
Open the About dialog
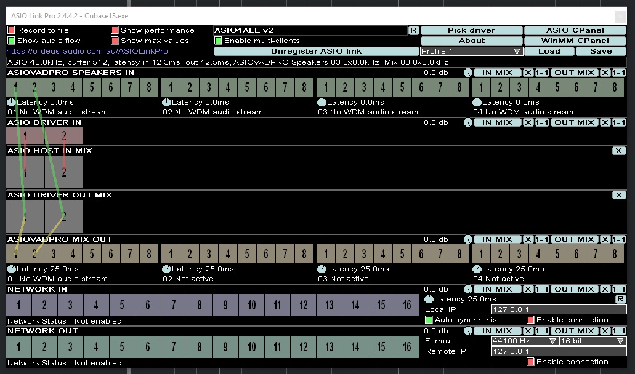pos(471,41)
